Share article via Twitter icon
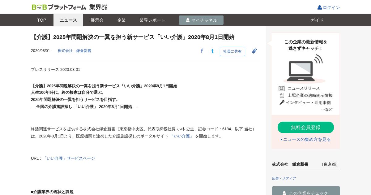 [x=212, y=51]
